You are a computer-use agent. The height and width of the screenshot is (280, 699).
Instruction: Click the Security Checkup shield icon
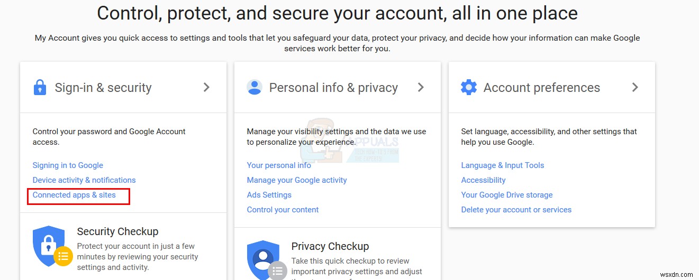(x=50, y=247)
